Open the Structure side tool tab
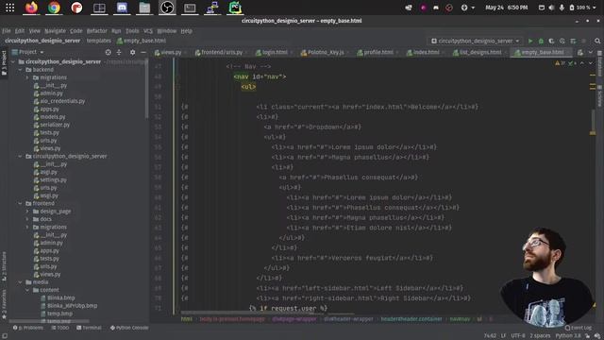This screenshot has width=604, height=340. (x=4, y=266)
